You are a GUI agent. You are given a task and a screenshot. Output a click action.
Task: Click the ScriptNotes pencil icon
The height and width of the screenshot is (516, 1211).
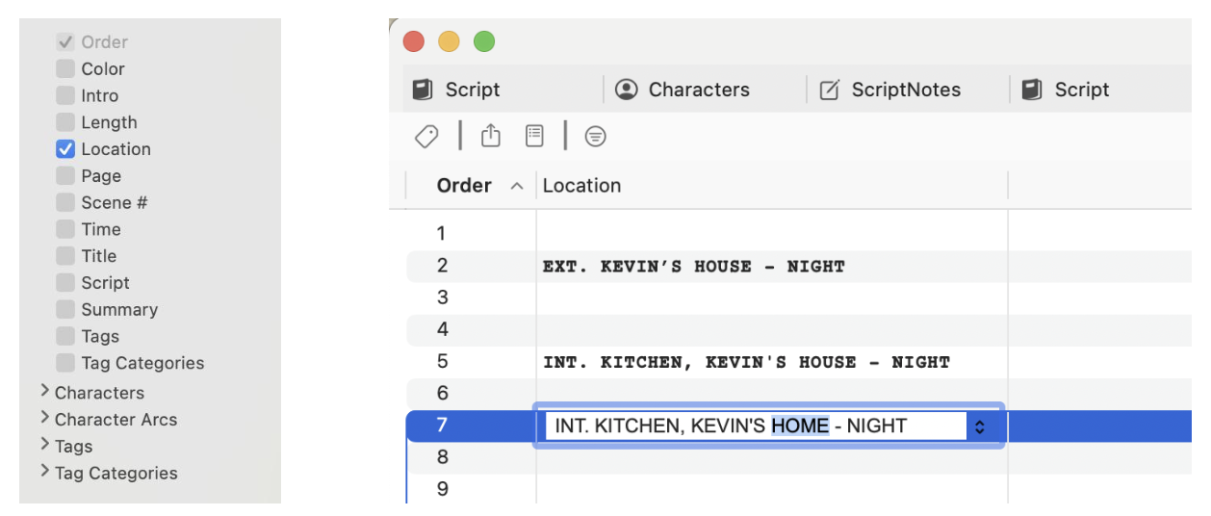[x=829, y=90]
